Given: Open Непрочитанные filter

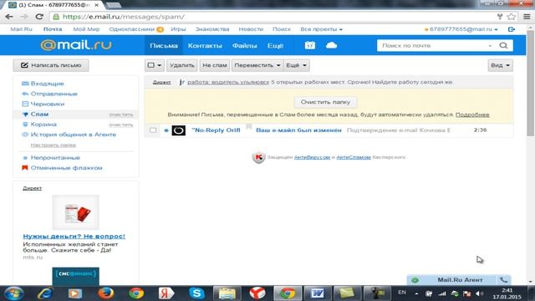Looking at the screenshot, I should pyautogui.click(x=55, y=158).
